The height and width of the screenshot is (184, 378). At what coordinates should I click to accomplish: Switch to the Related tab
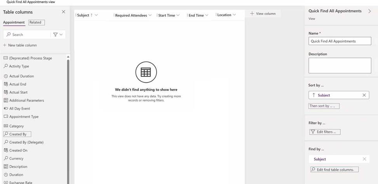coord(35,23)
